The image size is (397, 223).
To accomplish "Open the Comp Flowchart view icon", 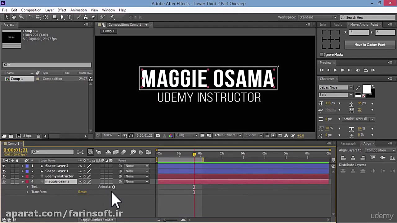I will pos(286,135).
